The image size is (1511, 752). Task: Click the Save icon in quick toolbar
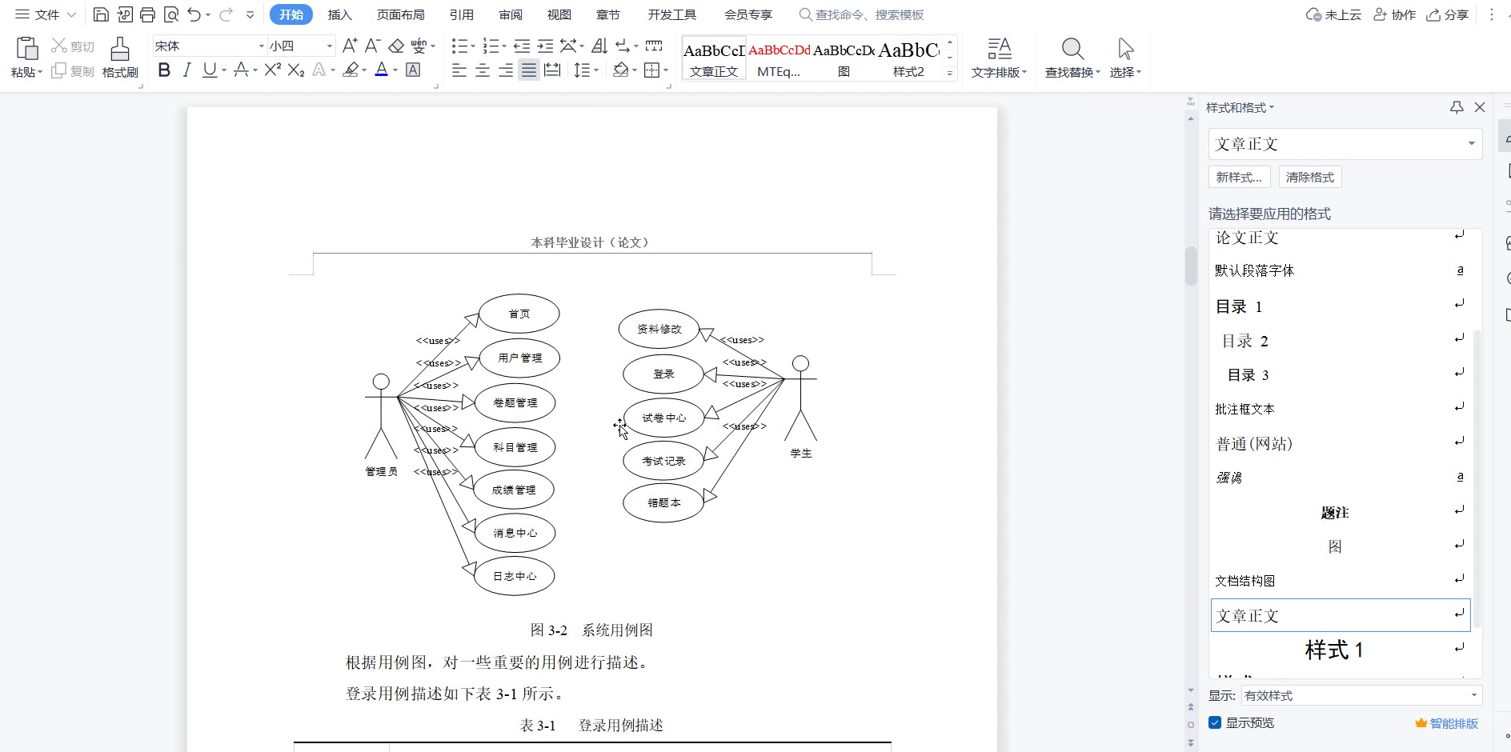point(101,14)
